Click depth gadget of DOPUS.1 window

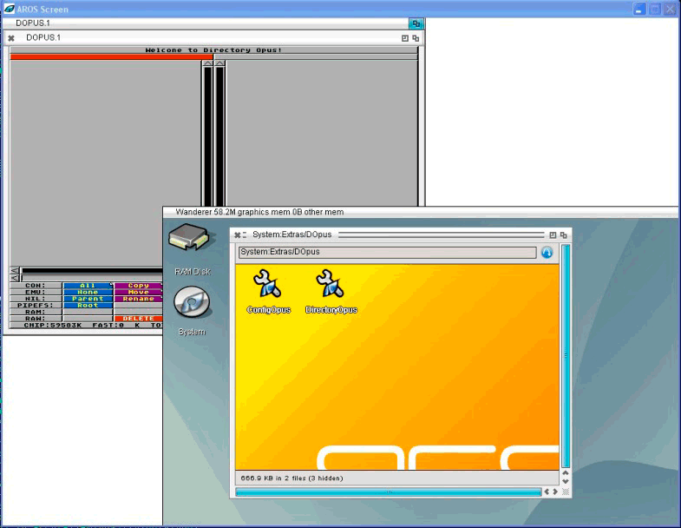[416, 38]
